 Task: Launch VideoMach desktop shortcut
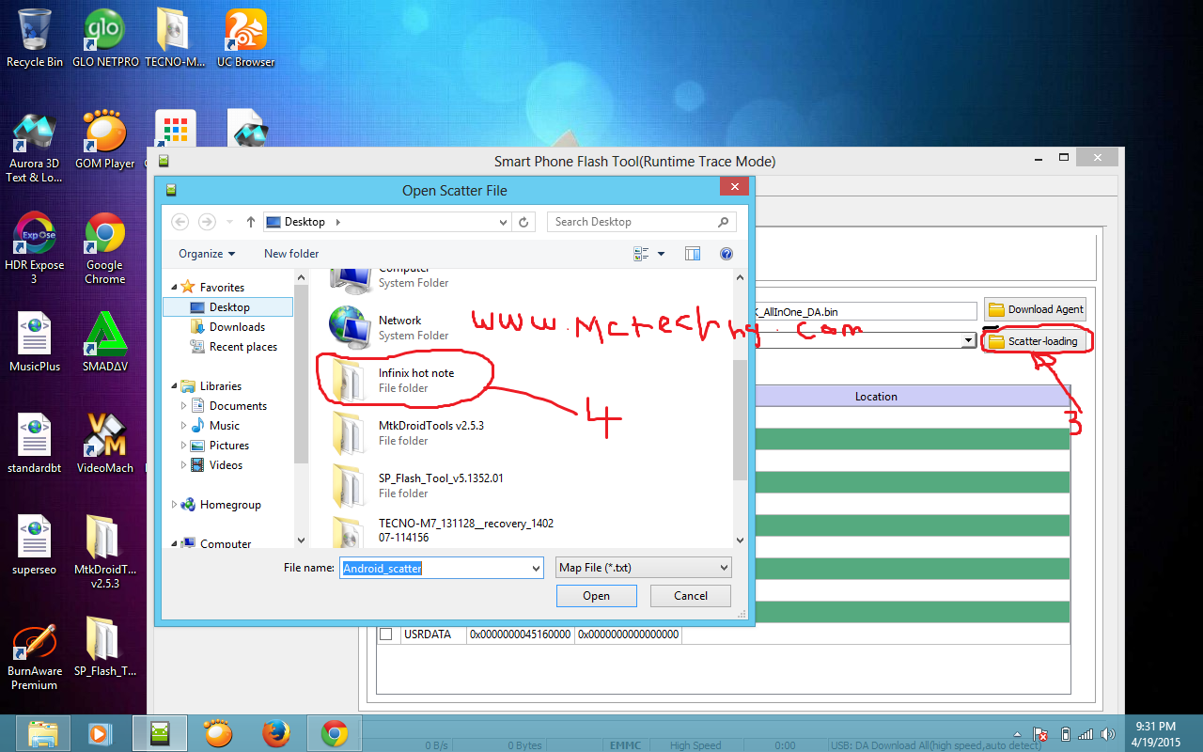click(x=105, y=445)
